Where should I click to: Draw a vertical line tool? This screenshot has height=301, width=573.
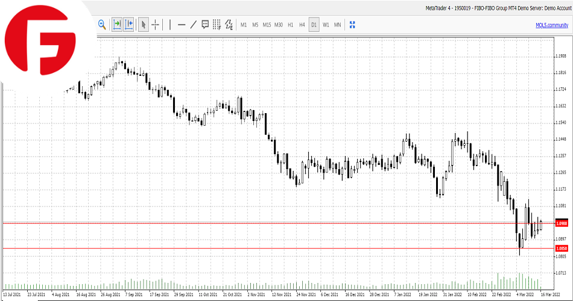pyautogui.click(x=170, y=25)
